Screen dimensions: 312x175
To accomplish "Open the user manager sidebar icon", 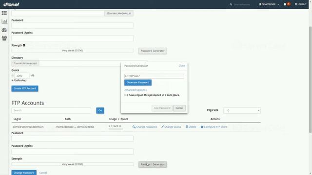I will [x=4, y=38].
